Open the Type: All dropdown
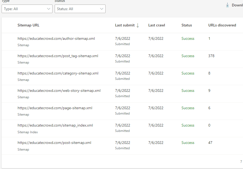Image resolution: width=243 pixels, height=169 pixels. pyautogui.click(x=27, y=9)
